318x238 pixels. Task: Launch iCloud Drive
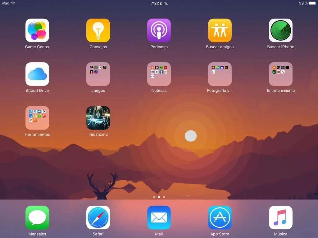37,74
